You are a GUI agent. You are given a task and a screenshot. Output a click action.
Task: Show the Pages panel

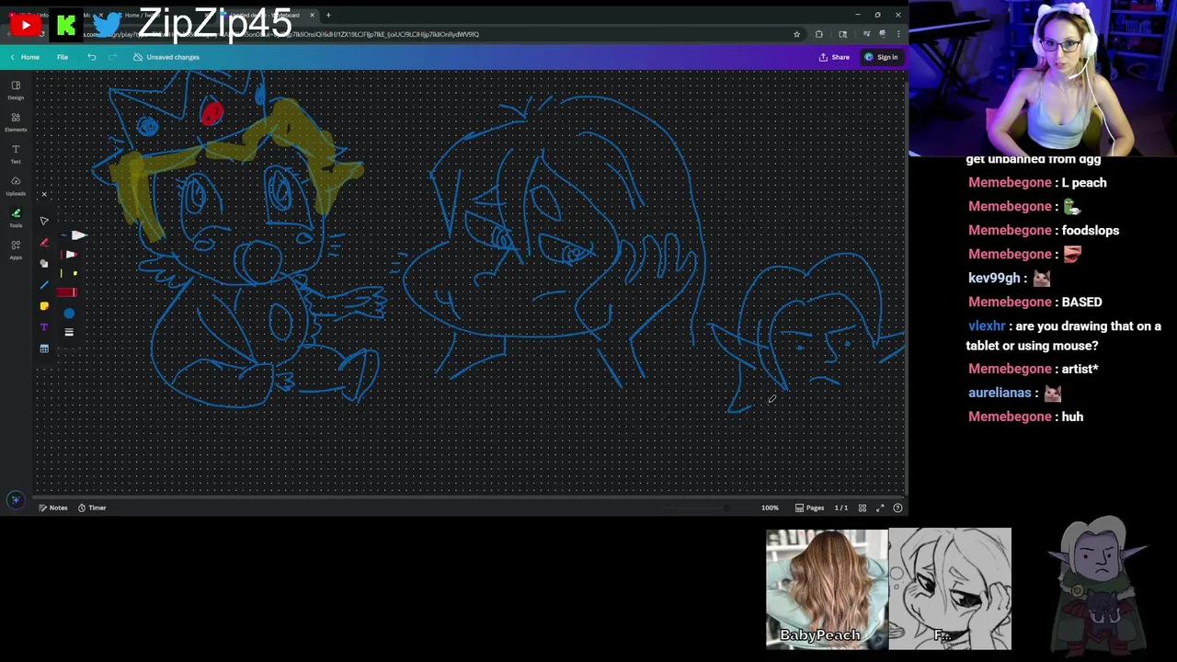point(810,508)
